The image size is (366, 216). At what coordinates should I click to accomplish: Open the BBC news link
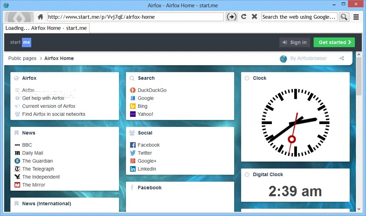point(27,145)
